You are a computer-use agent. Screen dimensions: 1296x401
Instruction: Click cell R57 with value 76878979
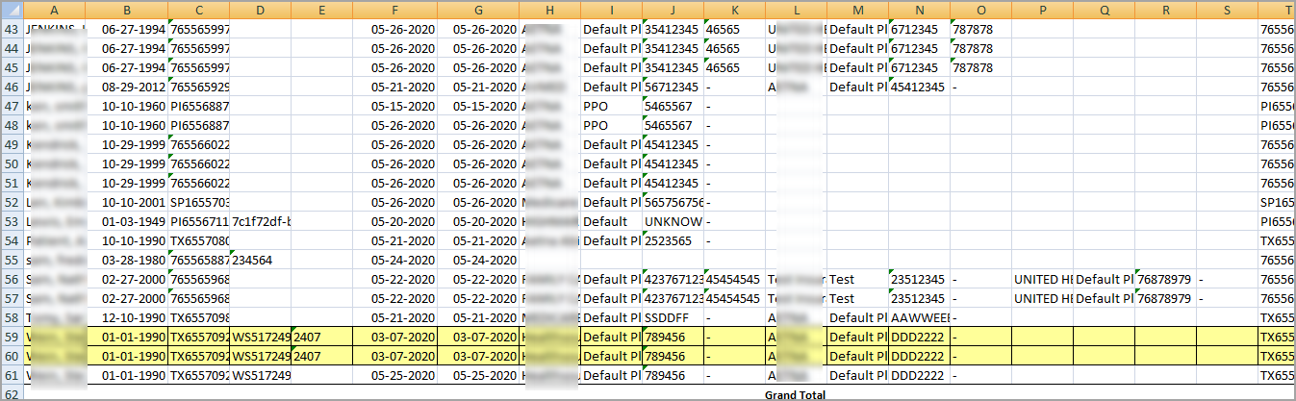1165,298
